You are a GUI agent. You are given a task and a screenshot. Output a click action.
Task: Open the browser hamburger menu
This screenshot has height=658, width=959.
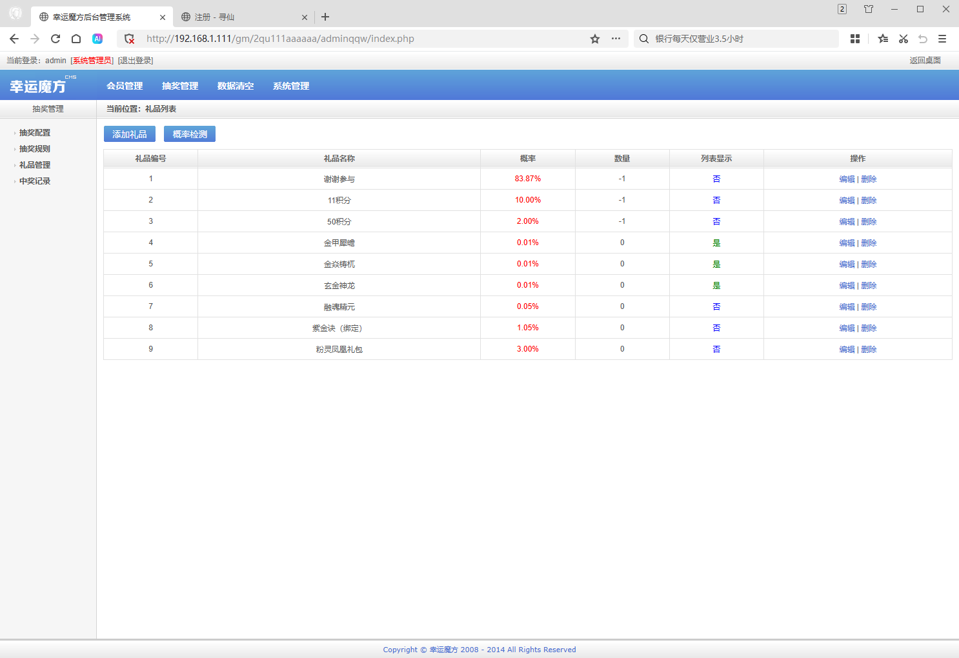point(942,39)
